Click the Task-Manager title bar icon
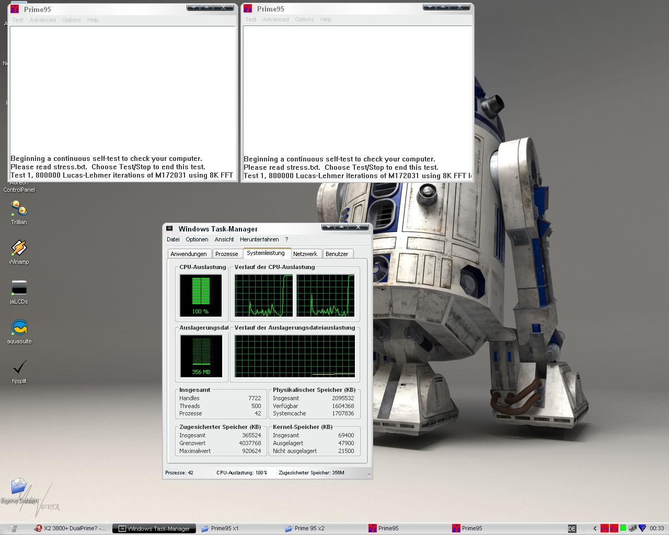The image size is (669, 535). pyautogui.click(x=169, y=228)
